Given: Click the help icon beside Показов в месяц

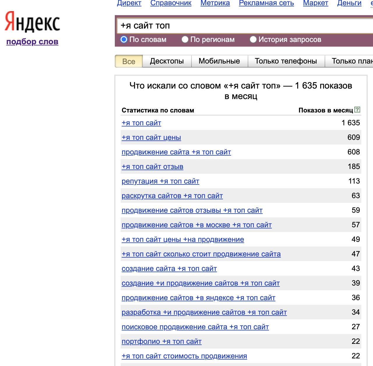Looking at the screenshot, I should point(357,110).
